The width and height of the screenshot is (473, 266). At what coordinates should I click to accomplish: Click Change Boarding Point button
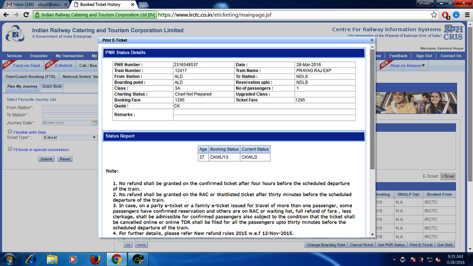coord(326,245)
